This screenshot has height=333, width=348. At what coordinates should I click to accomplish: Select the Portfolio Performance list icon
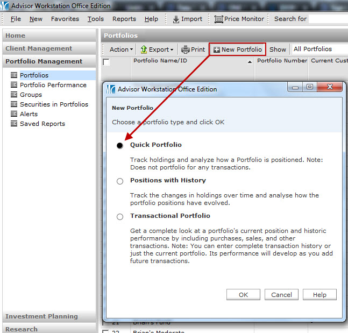coord(14,85)
